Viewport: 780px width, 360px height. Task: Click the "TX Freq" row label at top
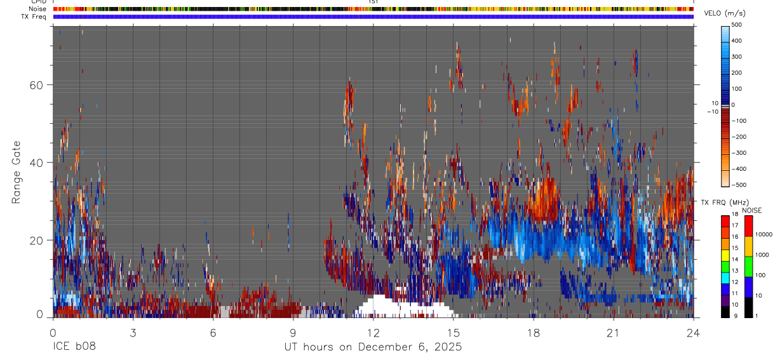34,17
